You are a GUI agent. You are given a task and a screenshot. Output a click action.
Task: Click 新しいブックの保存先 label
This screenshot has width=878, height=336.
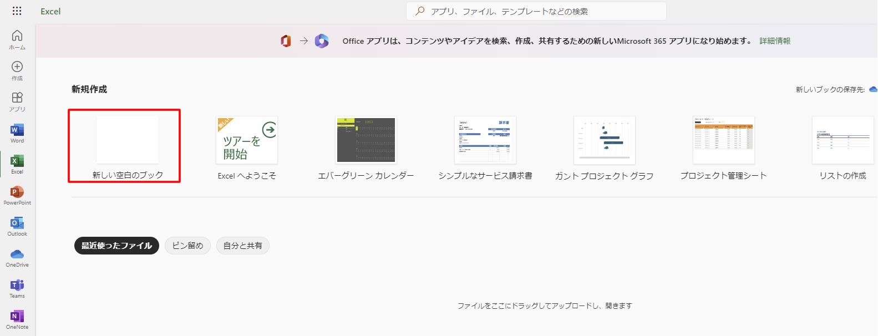(x=830, y=89)
